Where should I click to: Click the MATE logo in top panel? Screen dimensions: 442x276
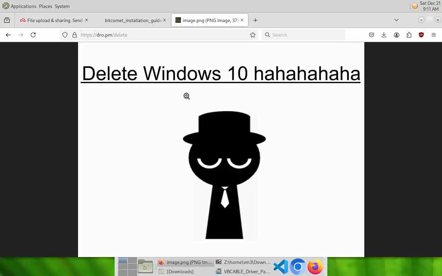6,6
